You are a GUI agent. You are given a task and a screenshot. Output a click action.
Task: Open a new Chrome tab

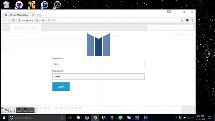click(39, 15)
